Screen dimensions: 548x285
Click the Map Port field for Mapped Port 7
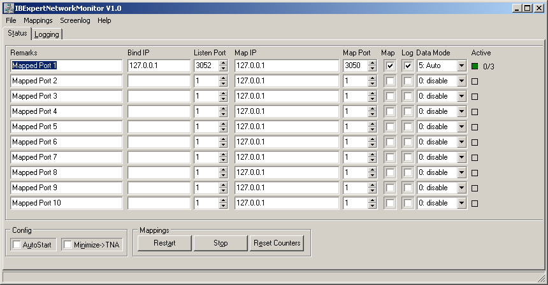tap(356, 157)
